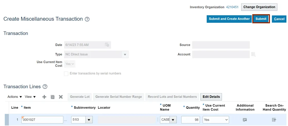Click the Quantity input field
The image size is (288, 126).
[x=191, y=120]
